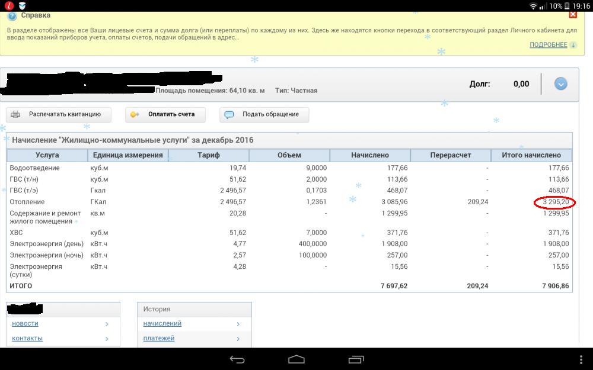Click the chevron next to платежей
This screenshot has height=370, width=593.
coord(238,339)
